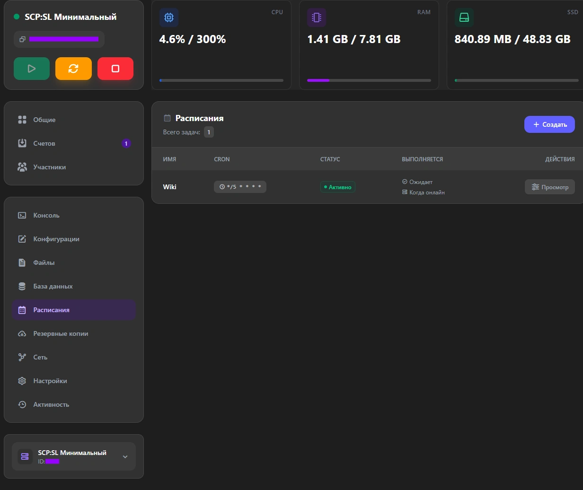Click the 1.41 GB / 7.81 GB RAM value

[x=354, y=39]
